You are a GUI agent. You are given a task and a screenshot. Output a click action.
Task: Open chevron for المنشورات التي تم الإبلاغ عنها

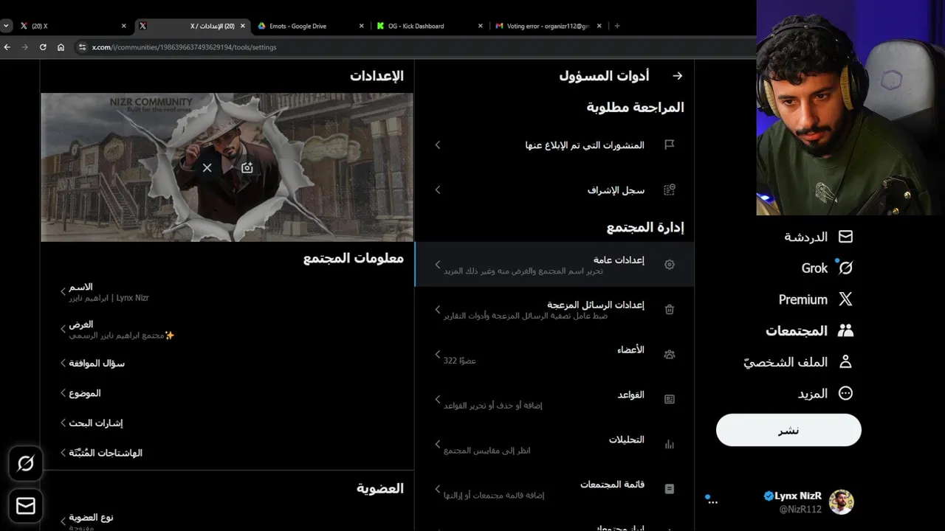tap(438, 145)
